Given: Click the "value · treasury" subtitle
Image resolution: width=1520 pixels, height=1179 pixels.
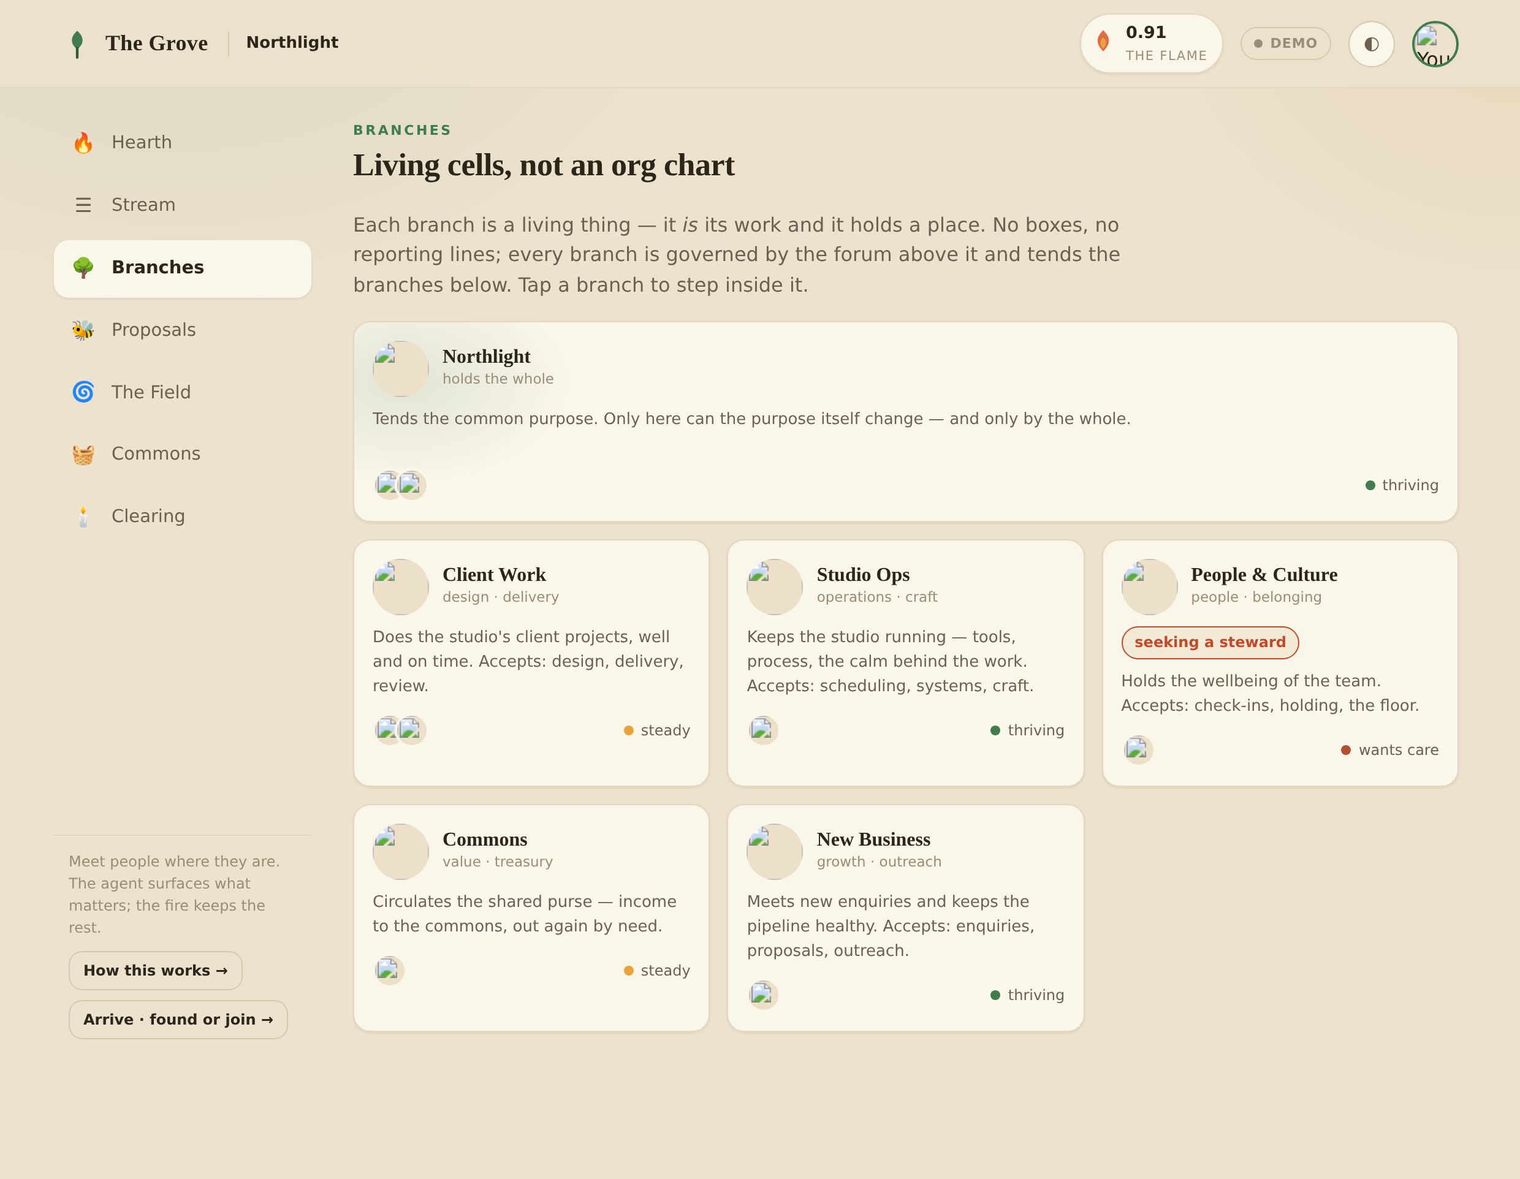Looking at the screenshot, I should coord(498,862).
